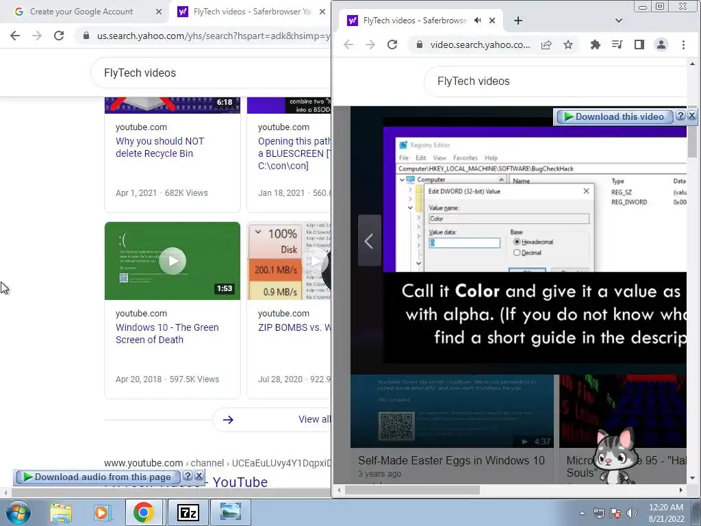Close the Download audio from this page bar
Screen dimensions: 701x526
pyautogui.click(x=199, y=476)
